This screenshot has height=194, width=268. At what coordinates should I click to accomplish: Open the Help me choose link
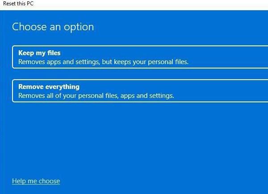tap(36, 181)
